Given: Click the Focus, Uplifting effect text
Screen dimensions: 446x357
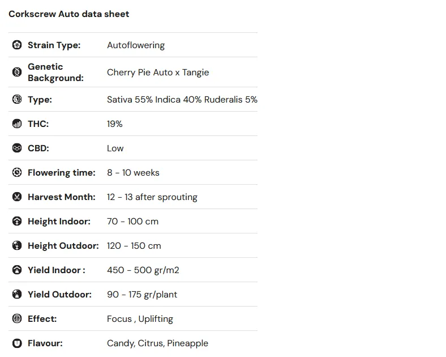Looking at the screenshot, I should tap(140, 319).
